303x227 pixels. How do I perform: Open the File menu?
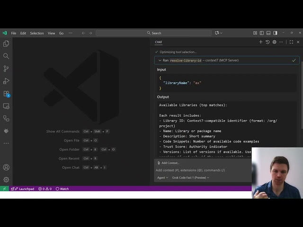pos(14,33)
